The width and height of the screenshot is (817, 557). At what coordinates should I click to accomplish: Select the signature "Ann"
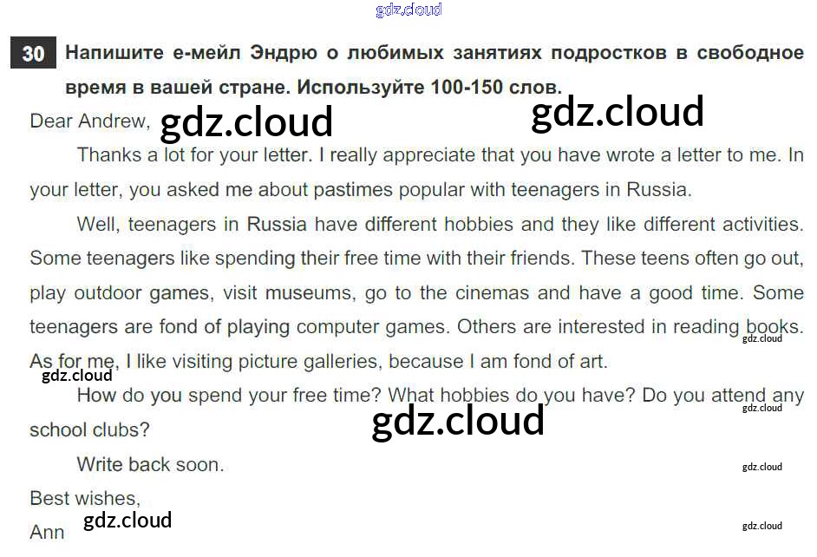[47, 532]
